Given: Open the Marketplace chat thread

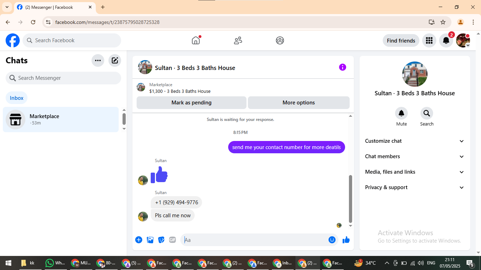Looking at the screenshot, I should click(61, 120).
